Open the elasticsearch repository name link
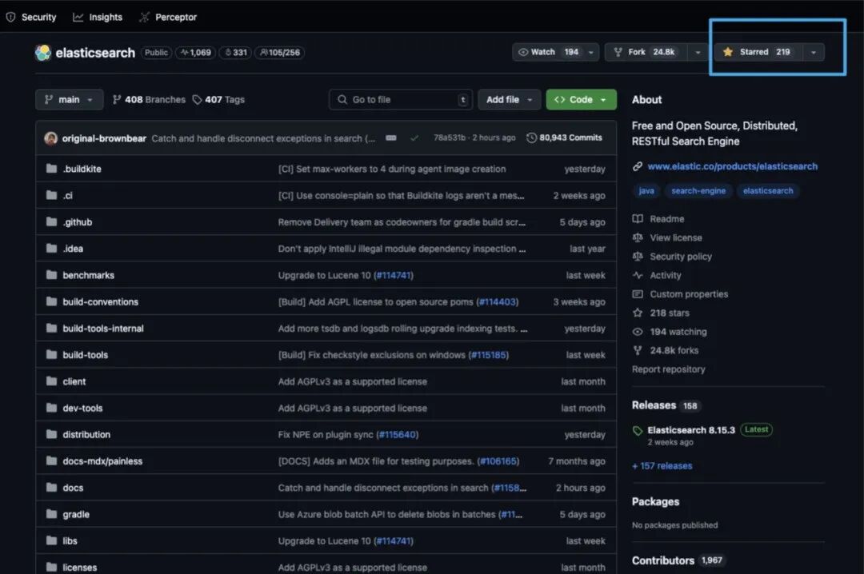Screen dimensions: 864x574 pyautogui.click(x=95, y=53)
